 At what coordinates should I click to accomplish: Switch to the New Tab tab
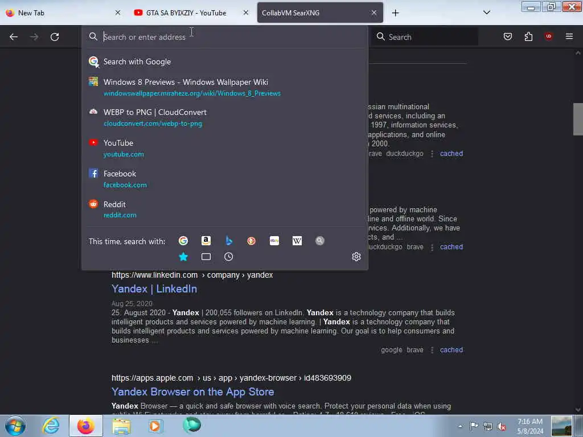click(x=63, y=13)
